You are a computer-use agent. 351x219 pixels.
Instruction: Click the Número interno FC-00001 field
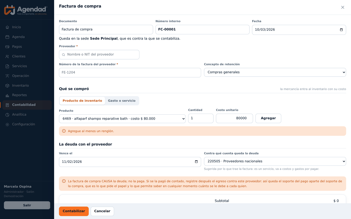pyautogui.click(x=202, y=30)
